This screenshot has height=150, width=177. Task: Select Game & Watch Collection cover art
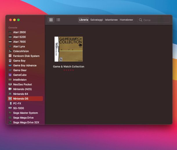pos(69,49)
